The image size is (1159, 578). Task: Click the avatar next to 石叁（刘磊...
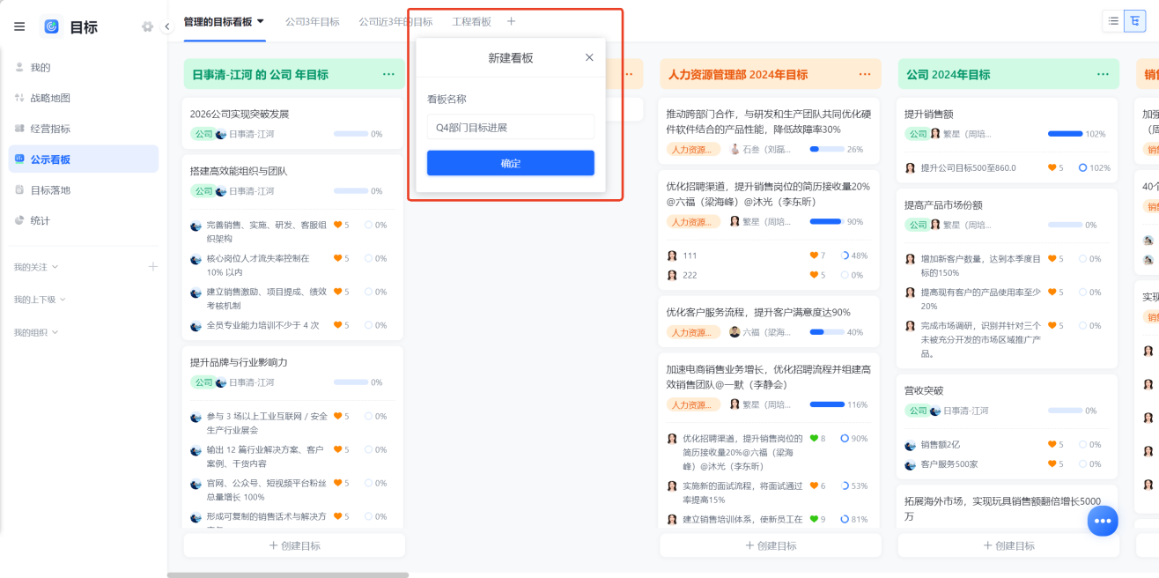point(735,149)
